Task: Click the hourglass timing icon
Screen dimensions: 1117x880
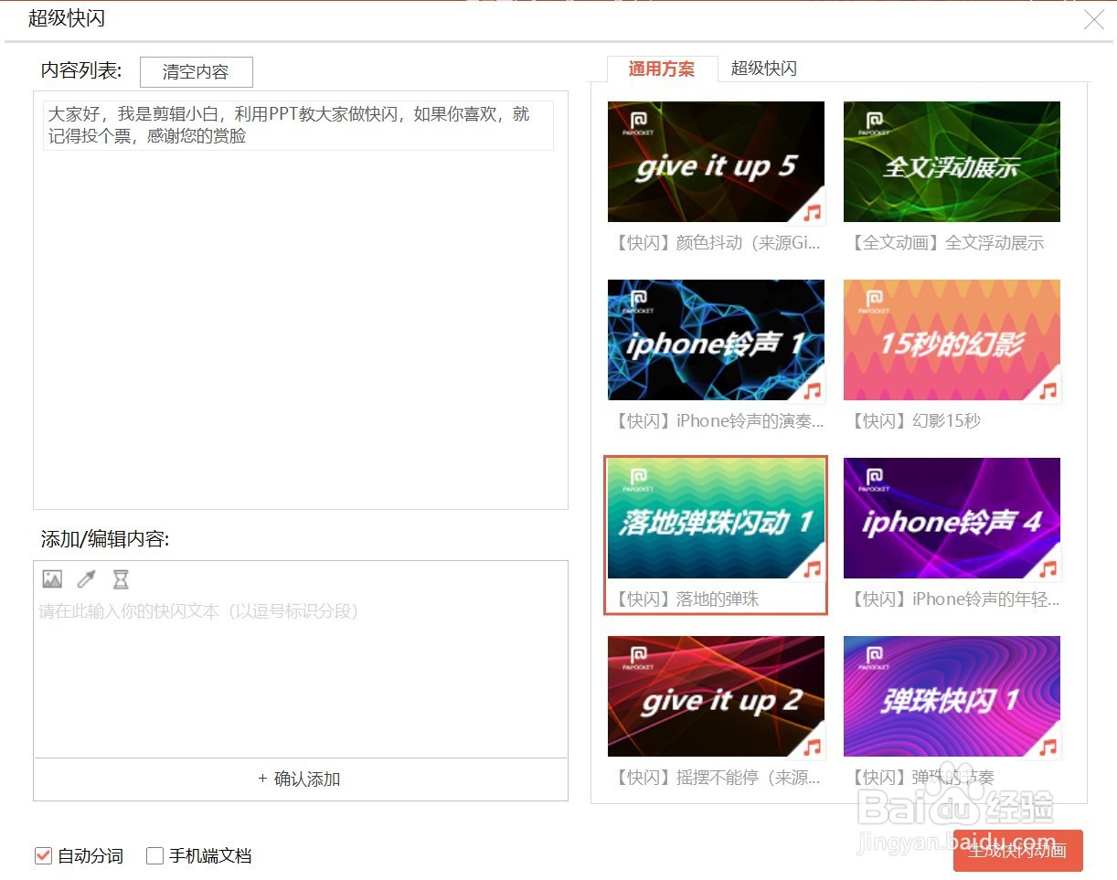Action: click(x=121, y=578)
